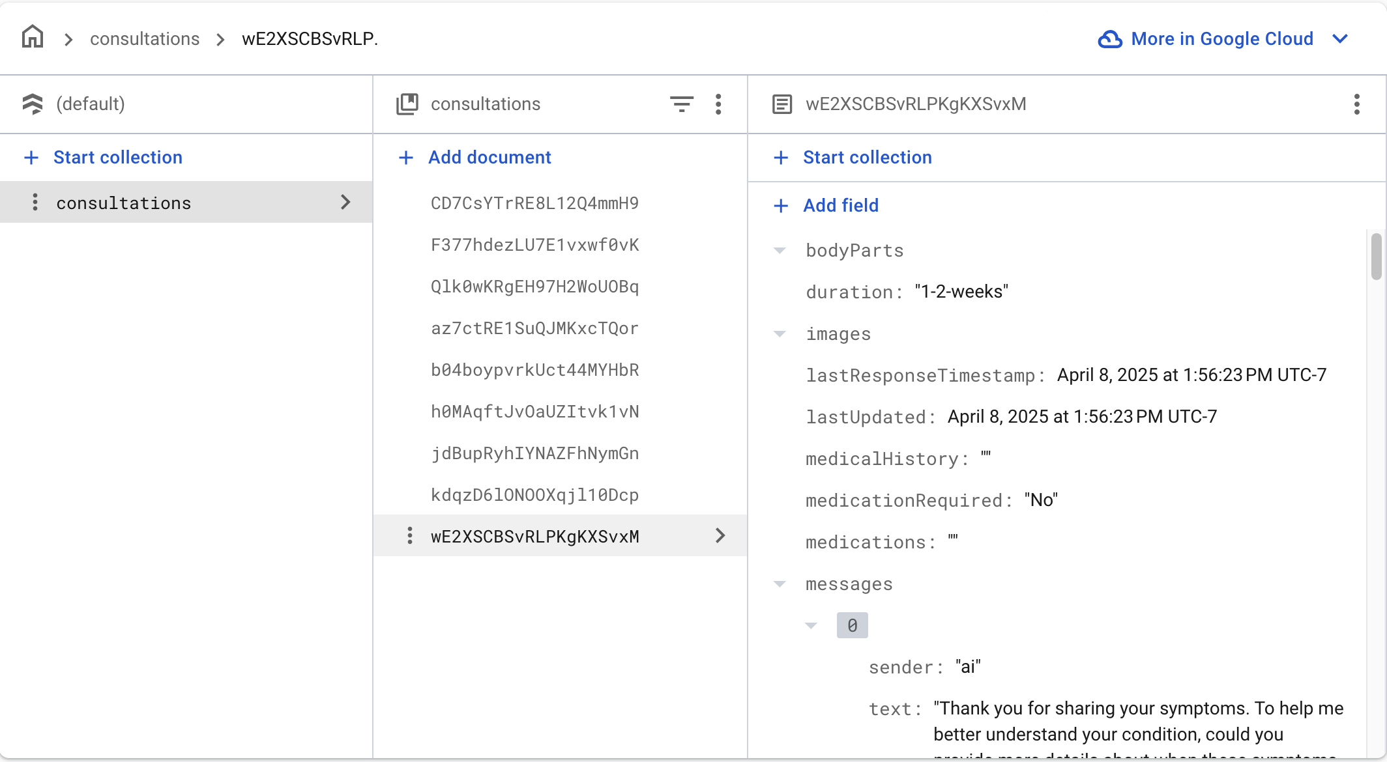Click the home icon in the breadcrumb

click(33, 38)
